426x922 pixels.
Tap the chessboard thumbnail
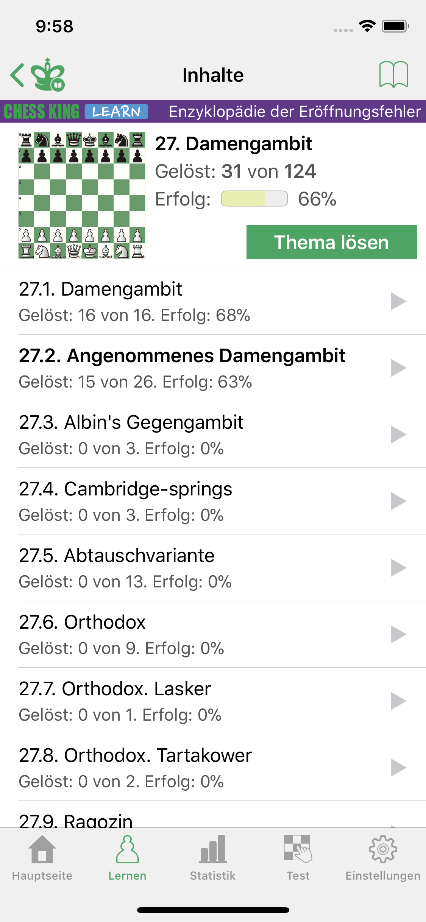coord(82,195)
